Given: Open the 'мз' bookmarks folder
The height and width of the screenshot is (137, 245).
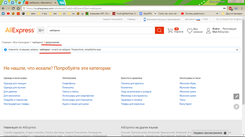Looking at the screenshot, I should click(71, 14).
